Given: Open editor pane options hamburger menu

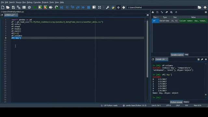Looking at the screenshot, I should [x=148, y=15].
